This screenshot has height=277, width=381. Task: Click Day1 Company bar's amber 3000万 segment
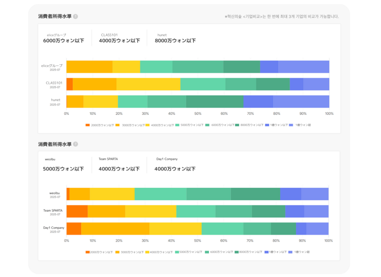115,229
